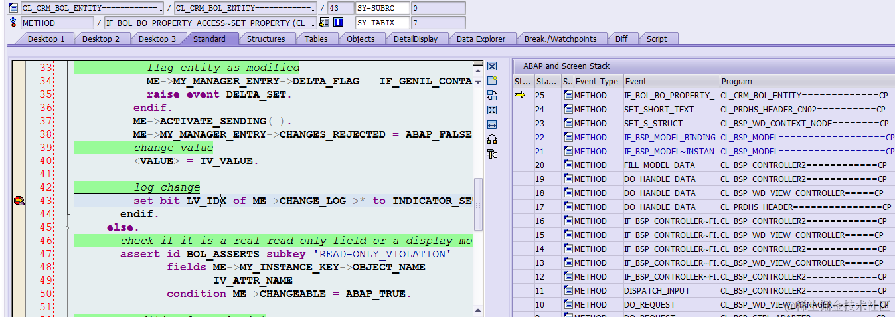This screenshot has width=895, height=317.
Task: Click the method icon in stack row 23
Action: pos(568,124)
